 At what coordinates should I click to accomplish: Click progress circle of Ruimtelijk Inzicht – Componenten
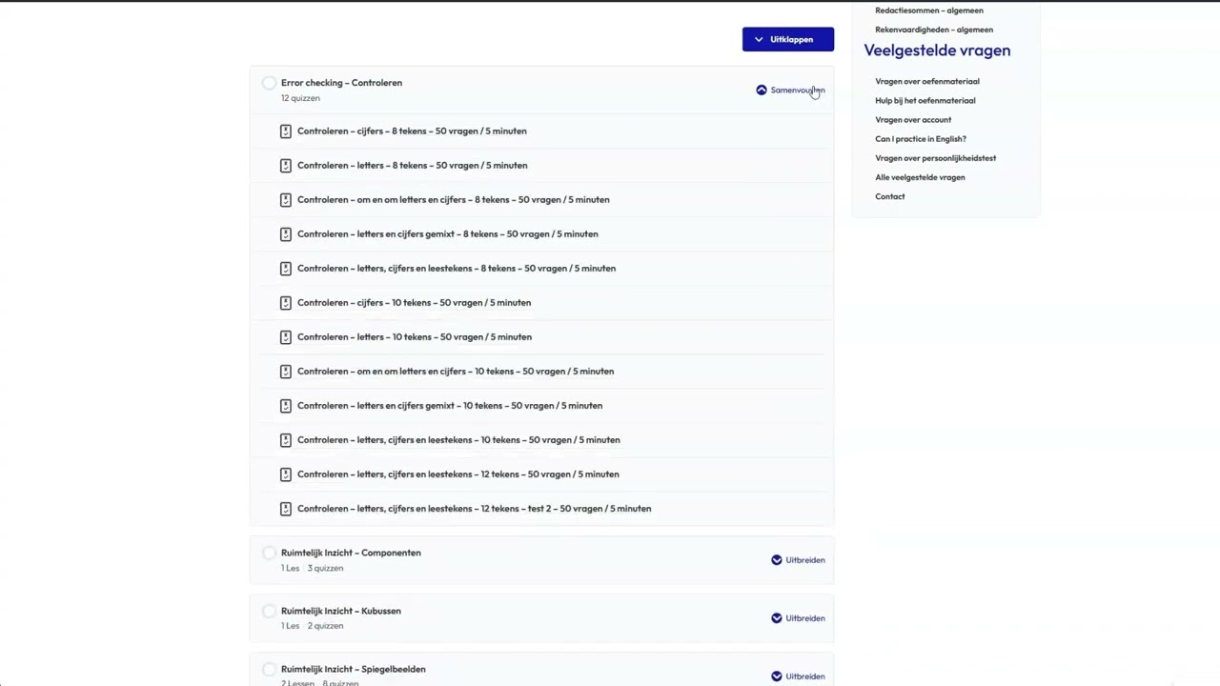tap(269, 553)
